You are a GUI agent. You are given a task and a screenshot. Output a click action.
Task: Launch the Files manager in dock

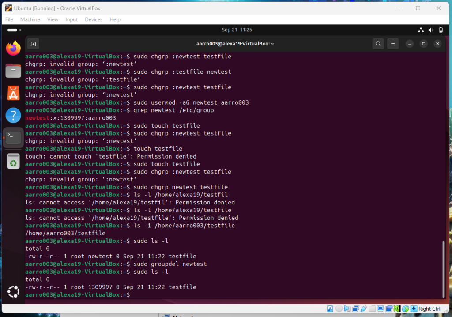[13, 71]
